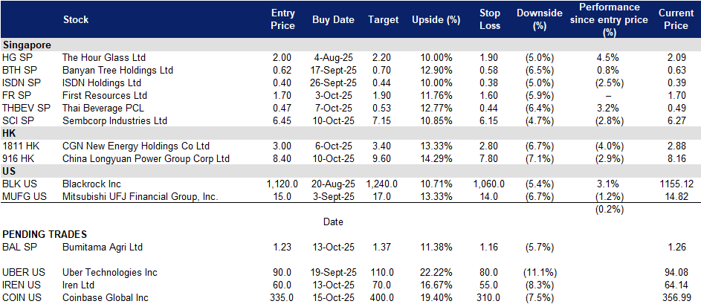Click the HG SP ticker cell
Image resolution: width=701 pixels, height=304 pixels.
pos(16,58)
